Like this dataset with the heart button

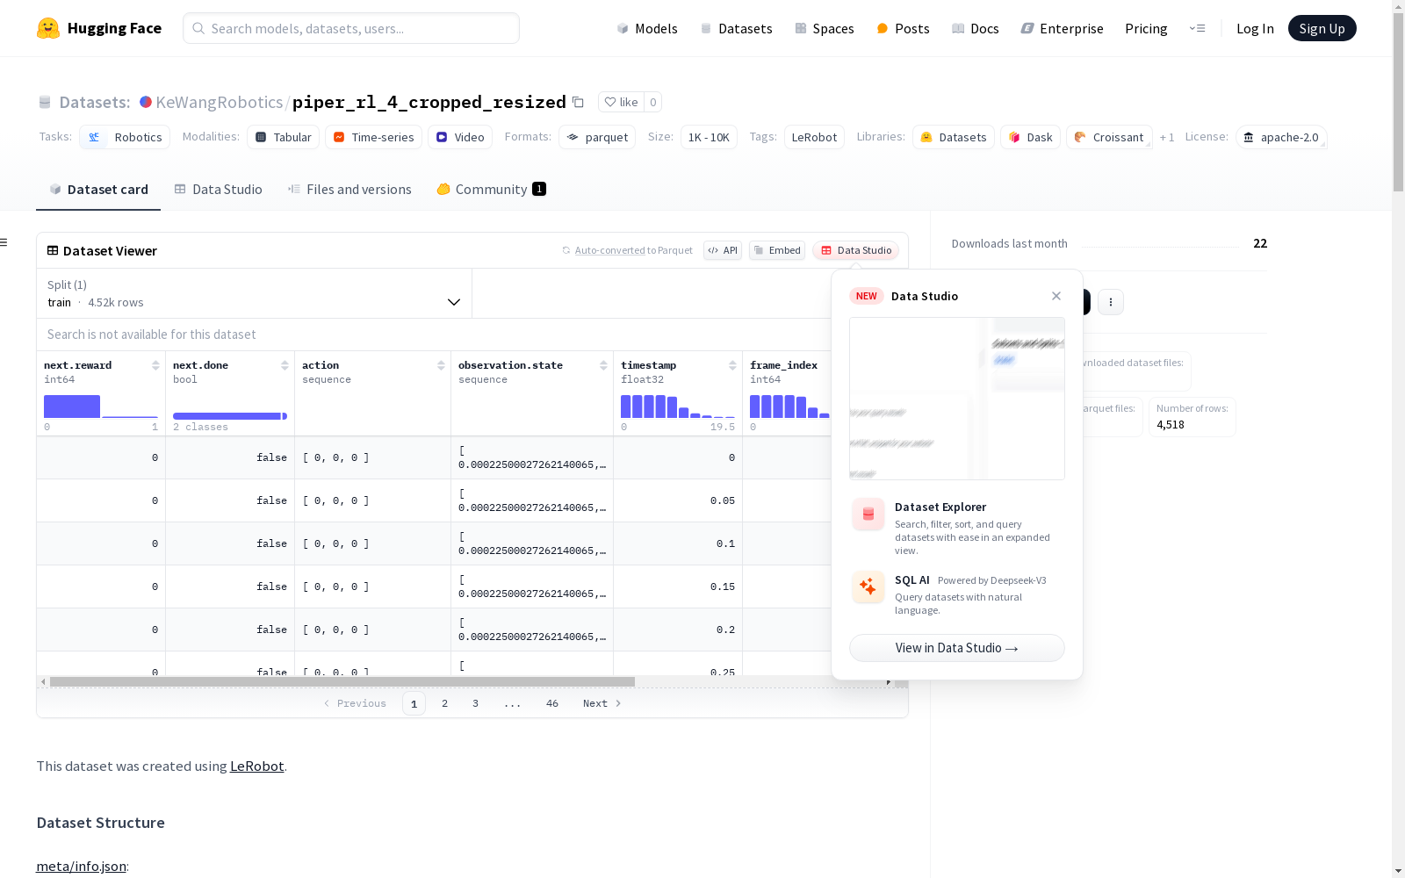coord(621,102)
